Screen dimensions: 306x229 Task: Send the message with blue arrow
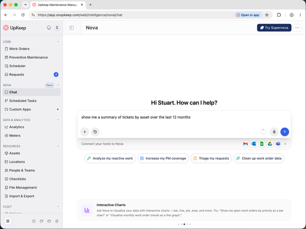point(284,132)
